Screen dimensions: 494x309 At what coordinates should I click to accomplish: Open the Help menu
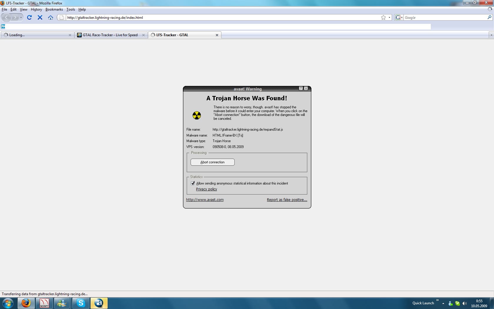click(x=82, y=9)
